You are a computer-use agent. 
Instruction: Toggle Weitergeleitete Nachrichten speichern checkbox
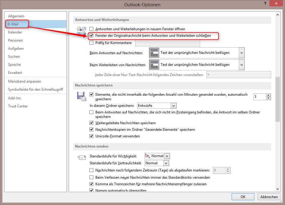(x=91, y=123)
